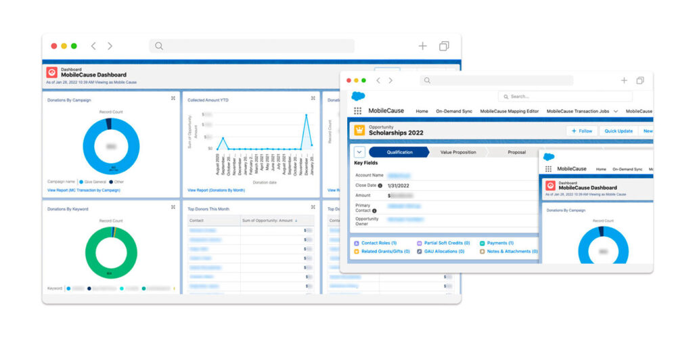The height and width of the screenshot is (343, 693).
Task: Click the Notes & Attachments icon
Action: click(x=482, y=251)
